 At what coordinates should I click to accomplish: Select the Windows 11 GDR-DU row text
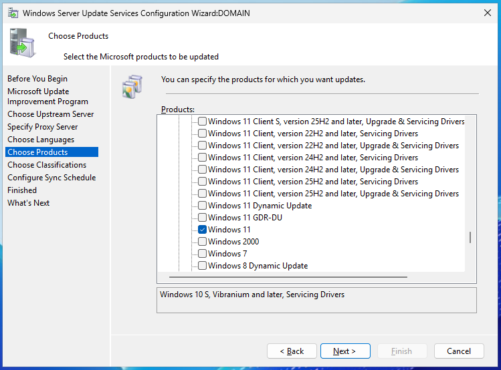245,218
